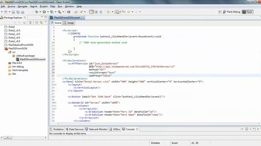Minimize the Package Explorer panel
The height and width of the screenshot is (146, 261).
coord(42,17)
